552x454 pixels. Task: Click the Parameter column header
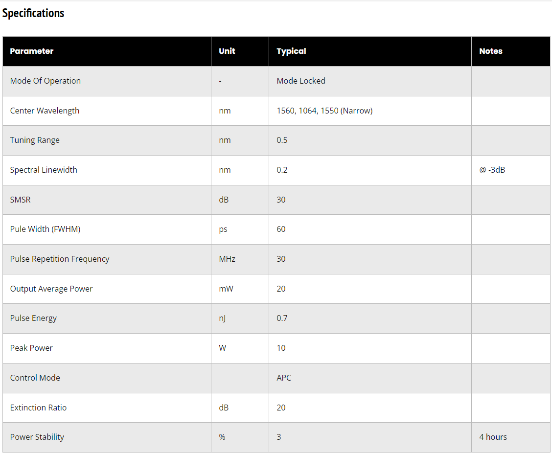click(32, 51)
